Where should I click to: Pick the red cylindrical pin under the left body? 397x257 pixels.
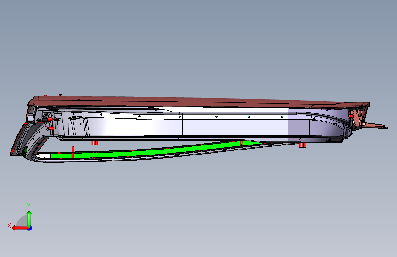pos(95,143)
